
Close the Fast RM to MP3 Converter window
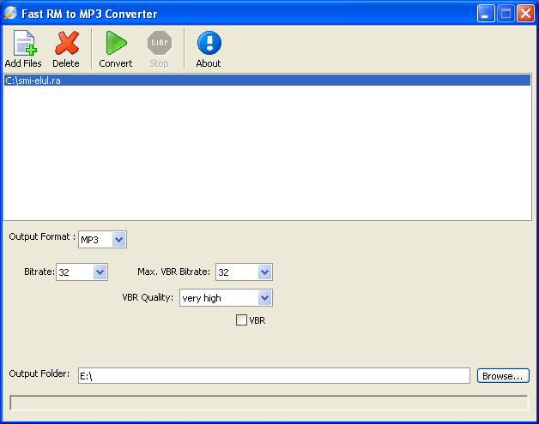click(525, 14)
